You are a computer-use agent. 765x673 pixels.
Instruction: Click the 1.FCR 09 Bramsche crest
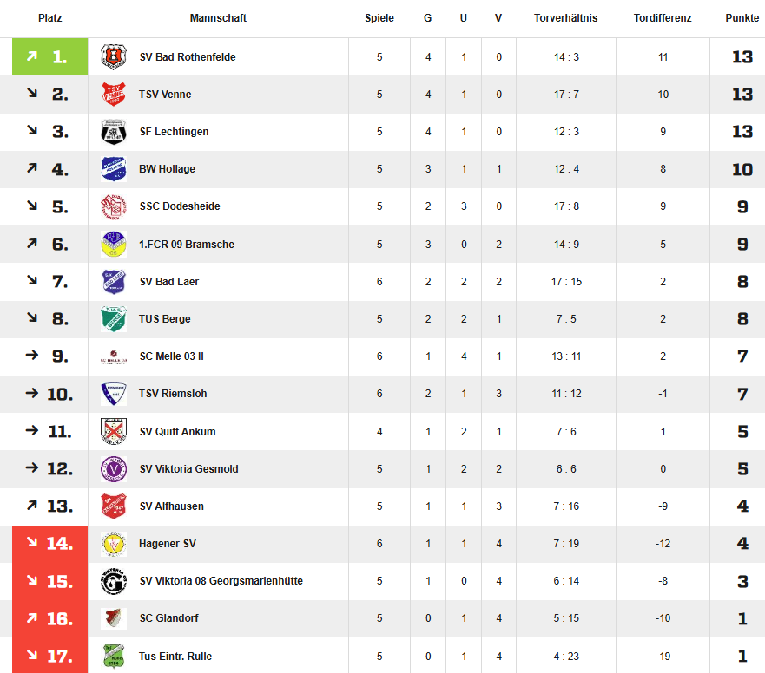click(114, 245)
